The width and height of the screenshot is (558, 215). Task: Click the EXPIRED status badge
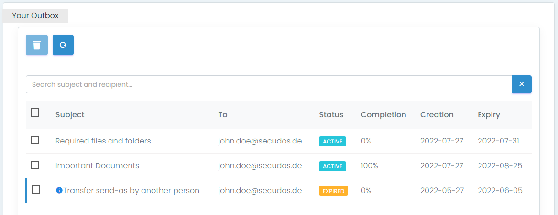(333, 191)
